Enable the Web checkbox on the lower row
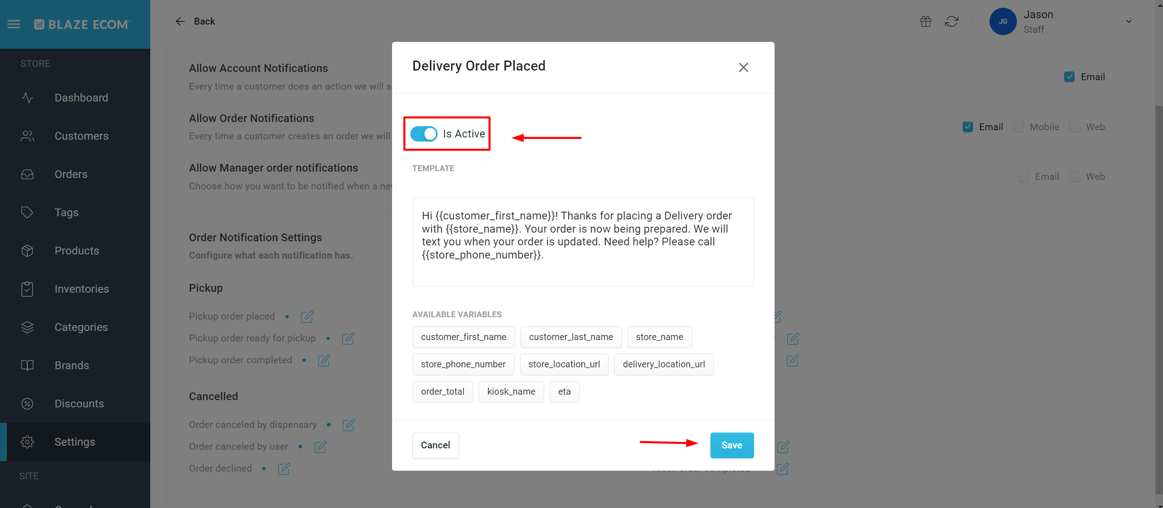 (x=1075, y=176)
